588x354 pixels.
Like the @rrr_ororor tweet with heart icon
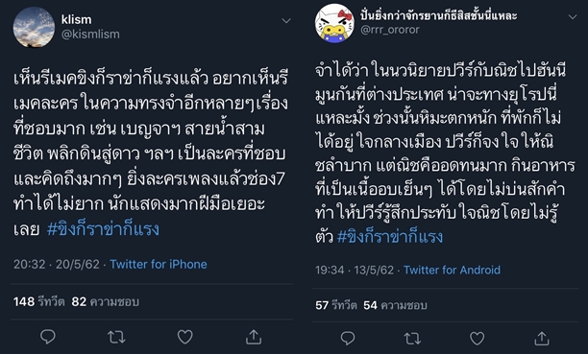coord(477,339)
